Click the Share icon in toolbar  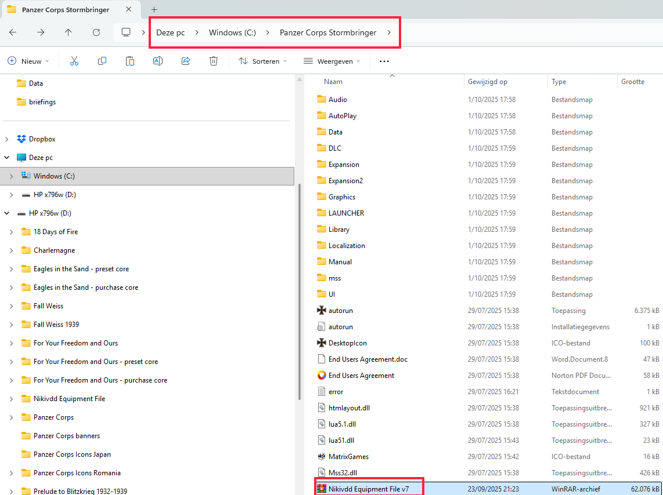pos(186,61)
